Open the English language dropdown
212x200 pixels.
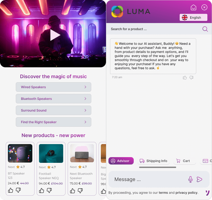[x=193, y=17]
